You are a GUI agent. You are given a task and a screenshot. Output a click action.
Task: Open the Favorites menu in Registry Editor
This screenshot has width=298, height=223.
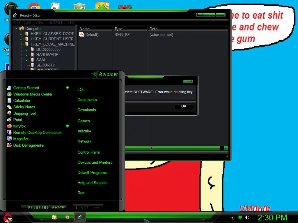[x=55, y=22]
